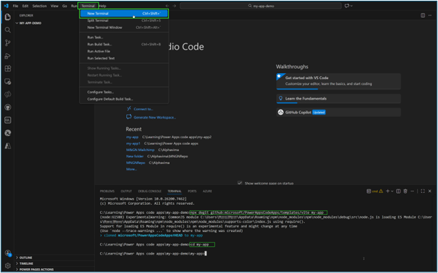Open the Help menu
Screen dimensions: 438x273
click(103, 6)
